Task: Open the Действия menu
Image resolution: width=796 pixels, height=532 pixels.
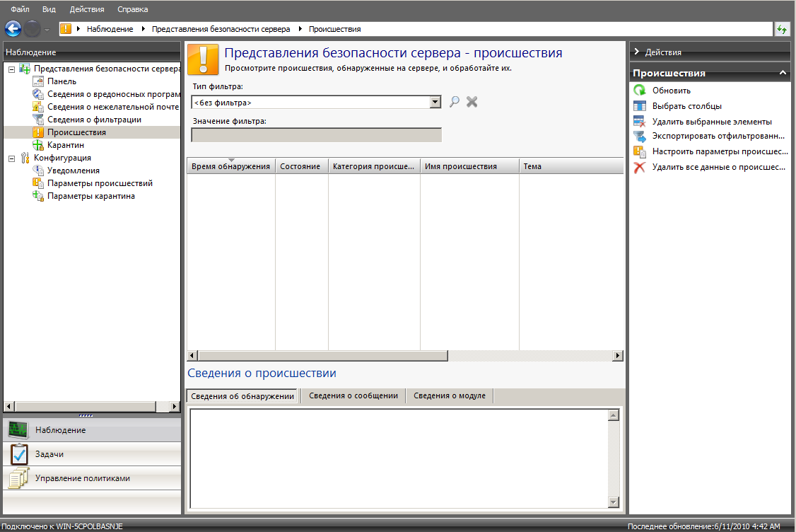Action: point(87,9)
